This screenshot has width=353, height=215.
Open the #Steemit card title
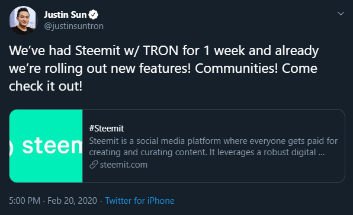[x=106, y=129]
